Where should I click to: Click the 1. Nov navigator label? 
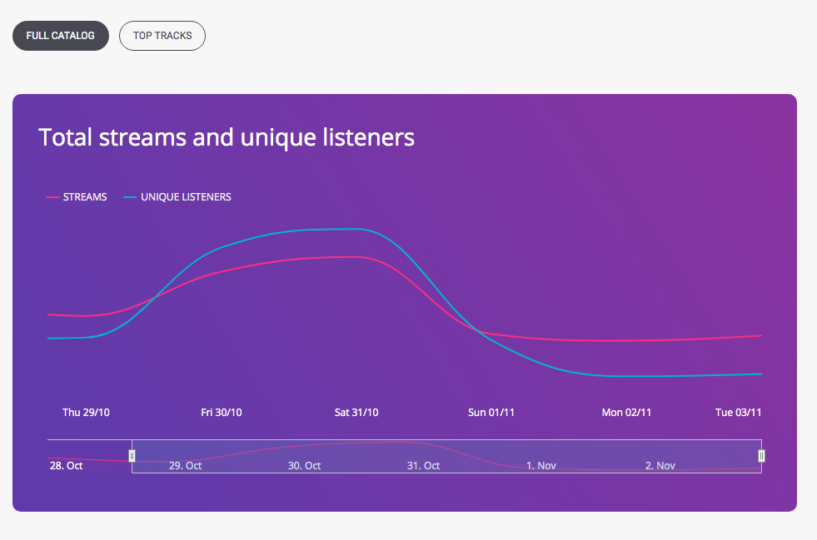pos(541,466)
